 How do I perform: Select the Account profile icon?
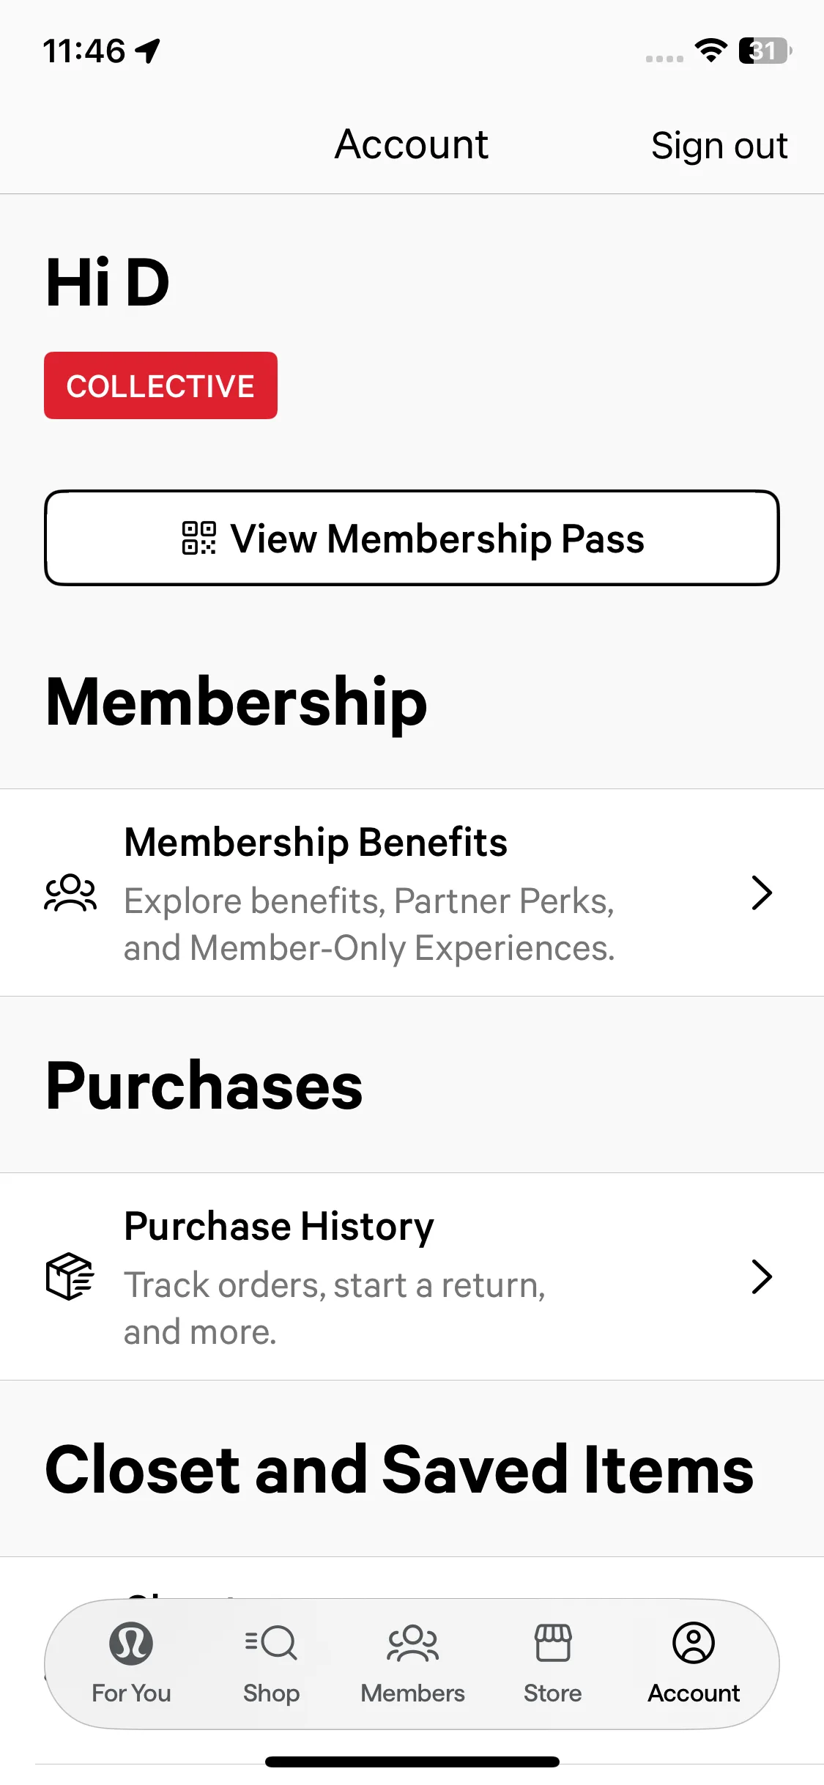tap(694, 1642)
